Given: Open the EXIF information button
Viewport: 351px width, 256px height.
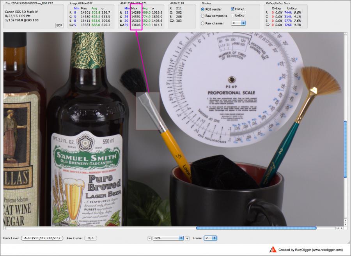Looking at the screenshot, I should coord(59,25).
